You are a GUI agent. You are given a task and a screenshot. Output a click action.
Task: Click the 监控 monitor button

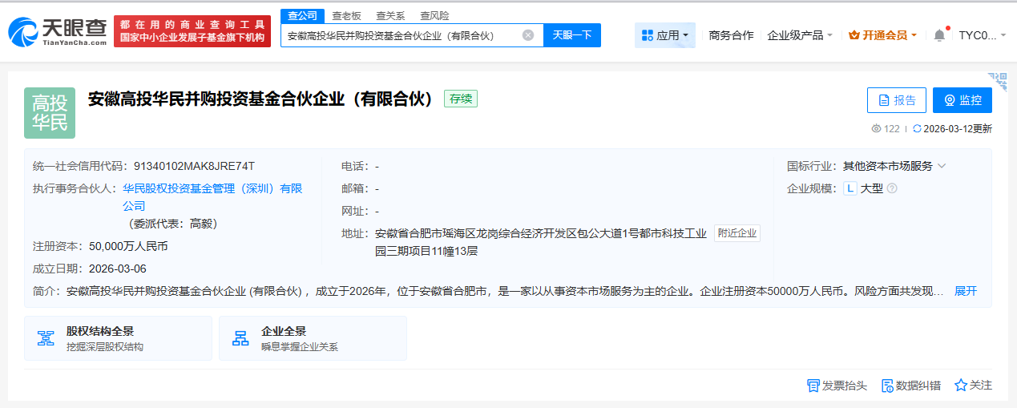pyautogui.click(x=962, y=100)
